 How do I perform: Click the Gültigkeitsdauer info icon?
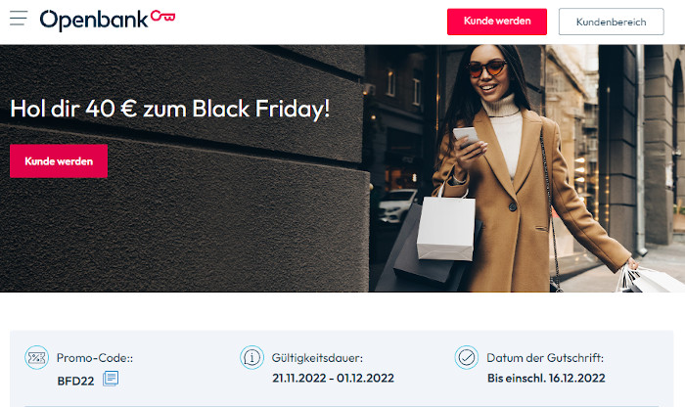click(251, 357)
